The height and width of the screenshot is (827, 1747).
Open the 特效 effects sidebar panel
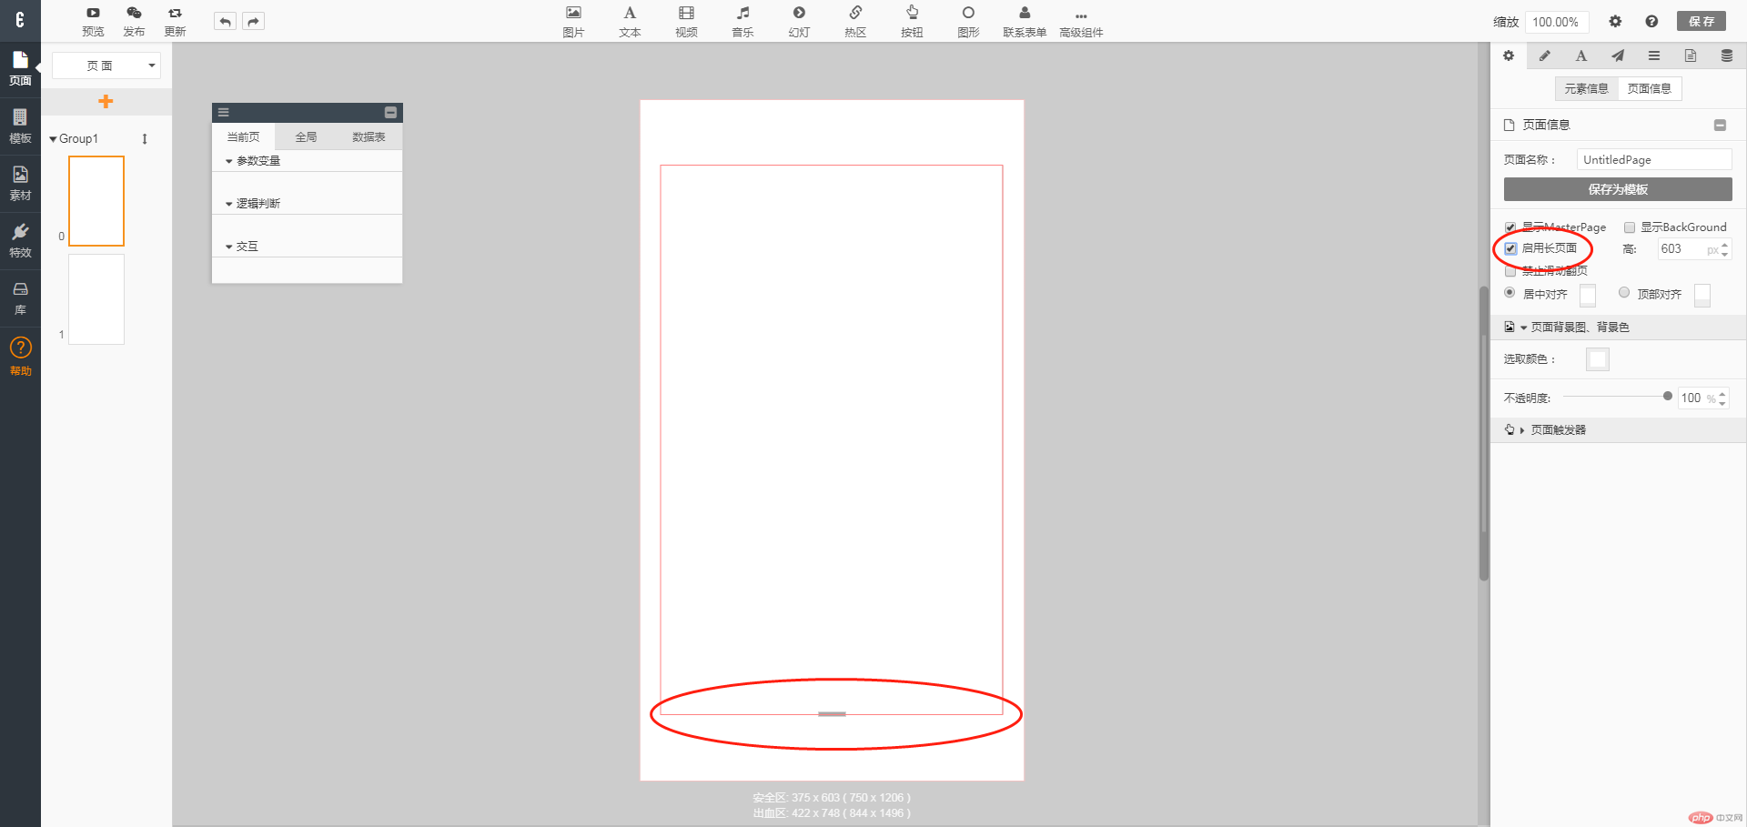pyautogui.click(x=20, y=240)
